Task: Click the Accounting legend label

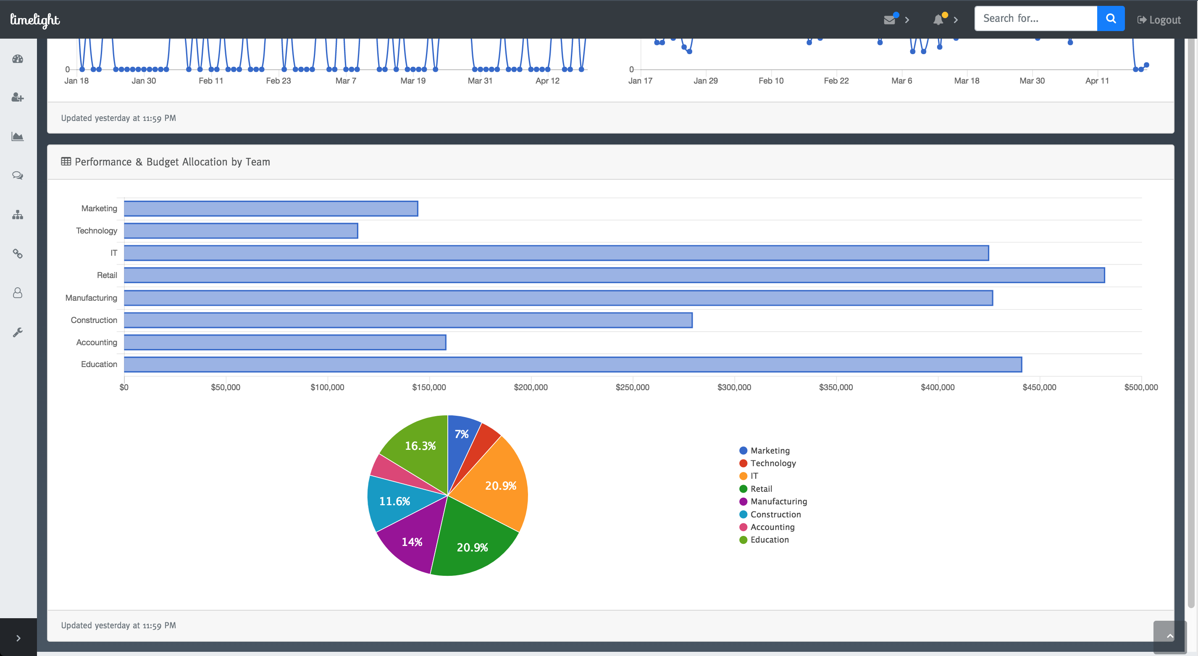Action: pos(772,527)
